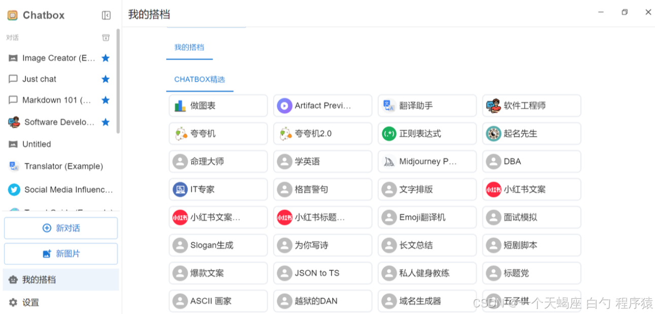Click the archive icon next to 对话
The height and width of the screenshot is (314, 655).
(106, 38)
